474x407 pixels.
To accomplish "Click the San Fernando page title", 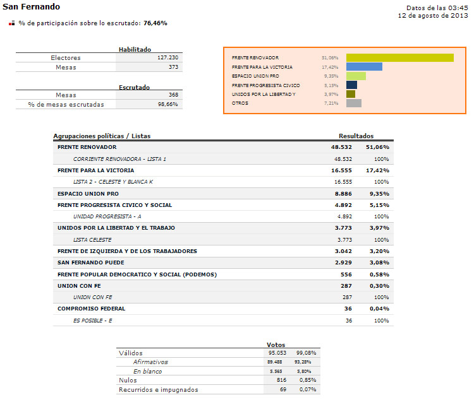I will click(x=32, y=7).
